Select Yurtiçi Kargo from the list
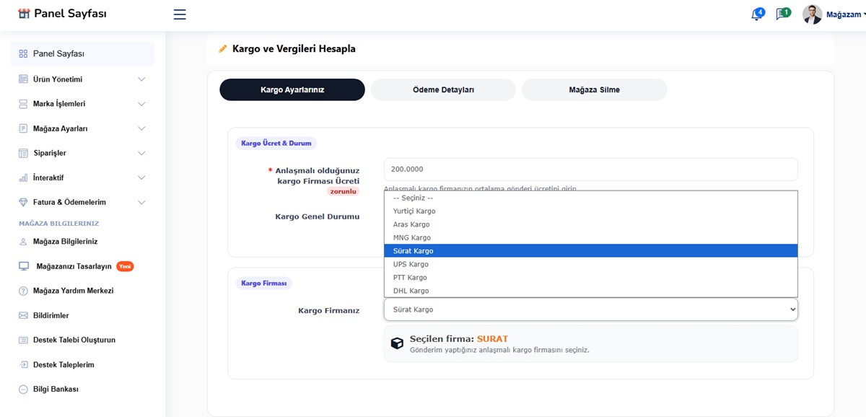866x417 pixels. [414, 211]
